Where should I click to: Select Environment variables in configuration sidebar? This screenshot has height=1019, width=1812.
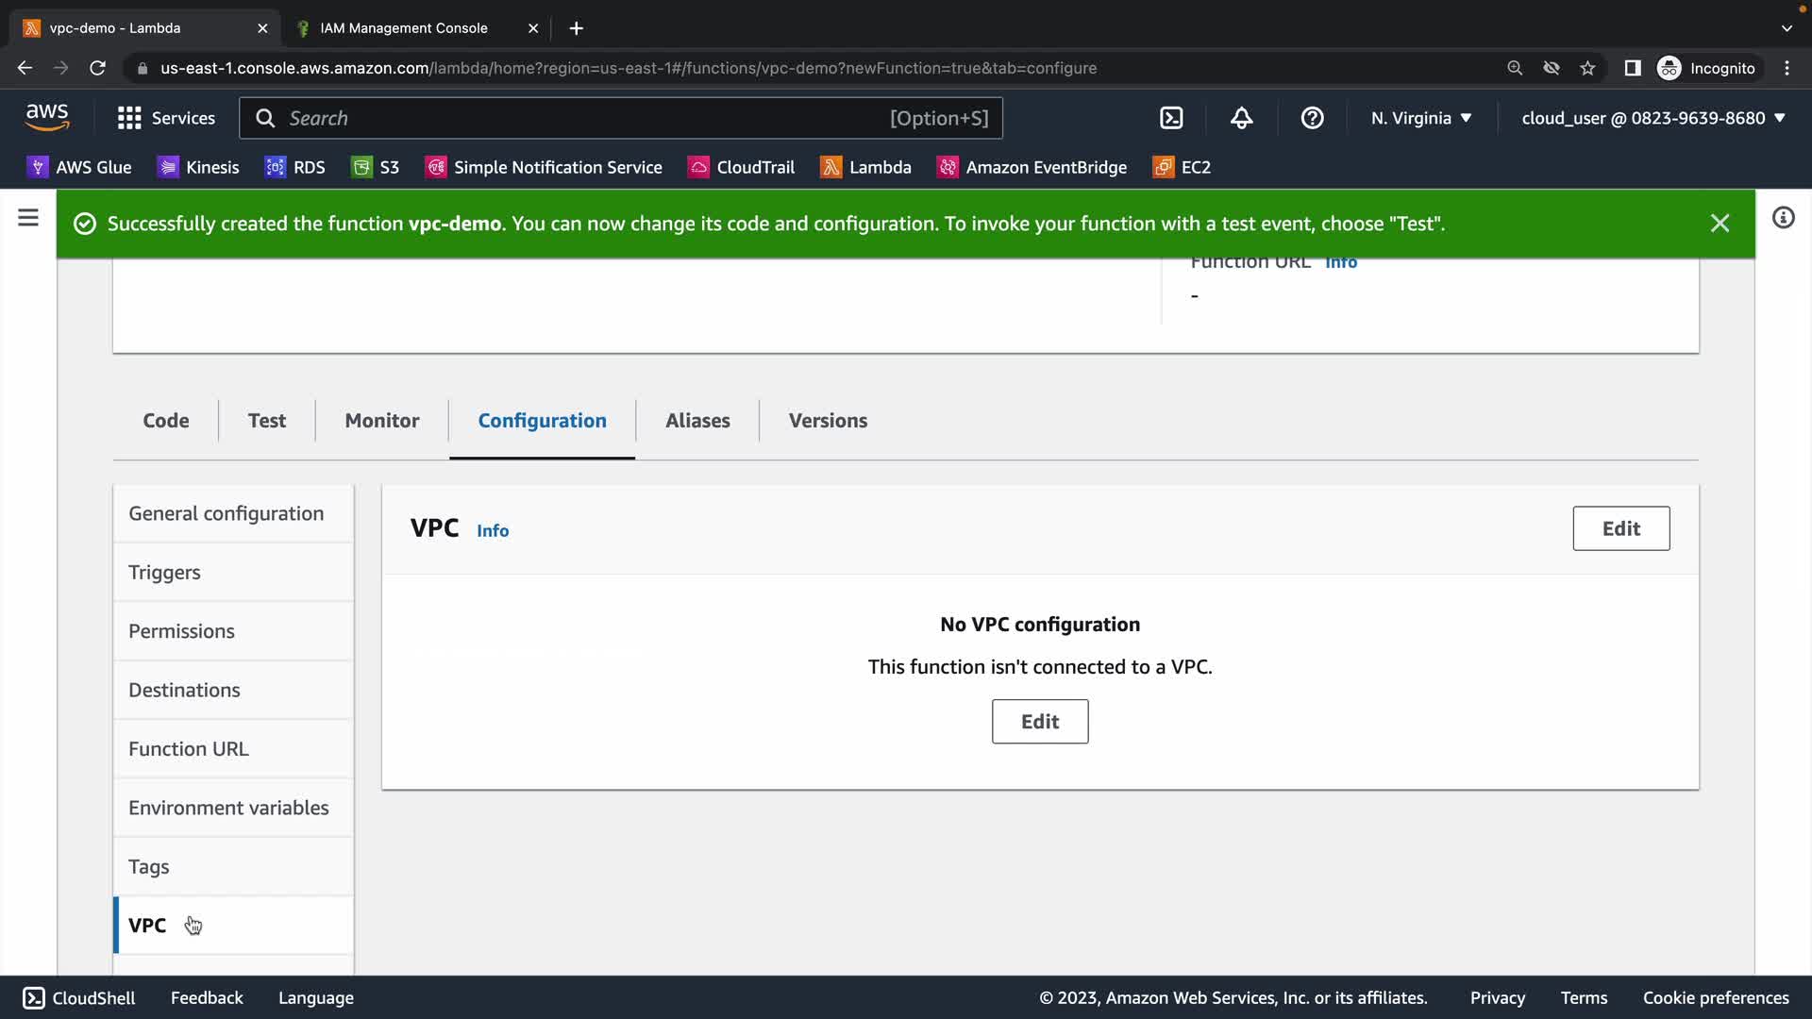click(x=228, y=808)
